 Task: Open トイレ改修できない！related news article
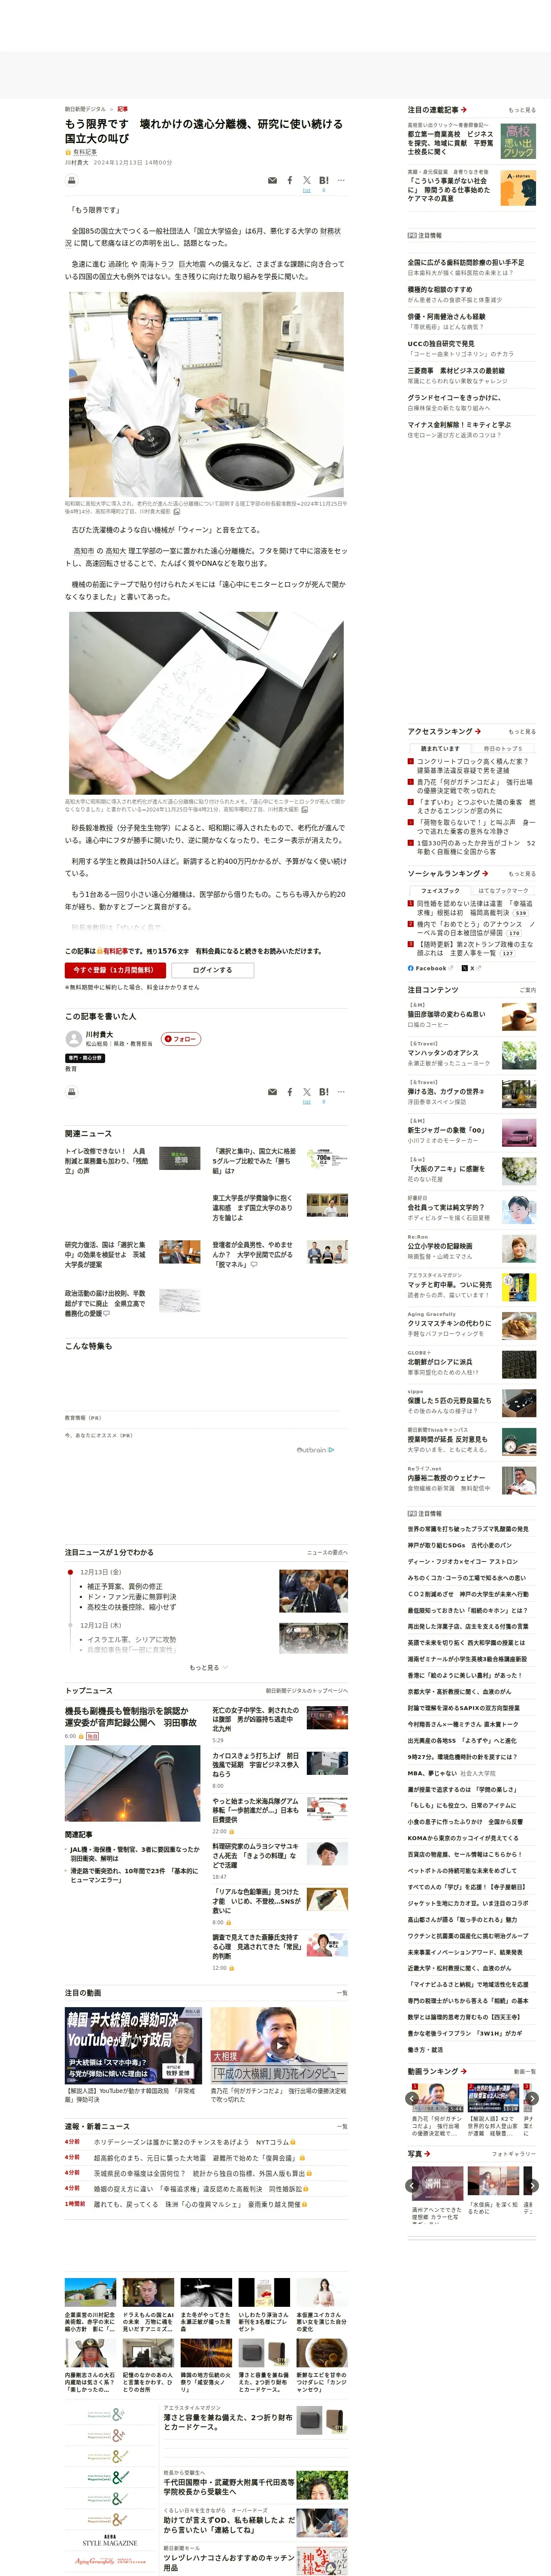tap(107, 1160)
